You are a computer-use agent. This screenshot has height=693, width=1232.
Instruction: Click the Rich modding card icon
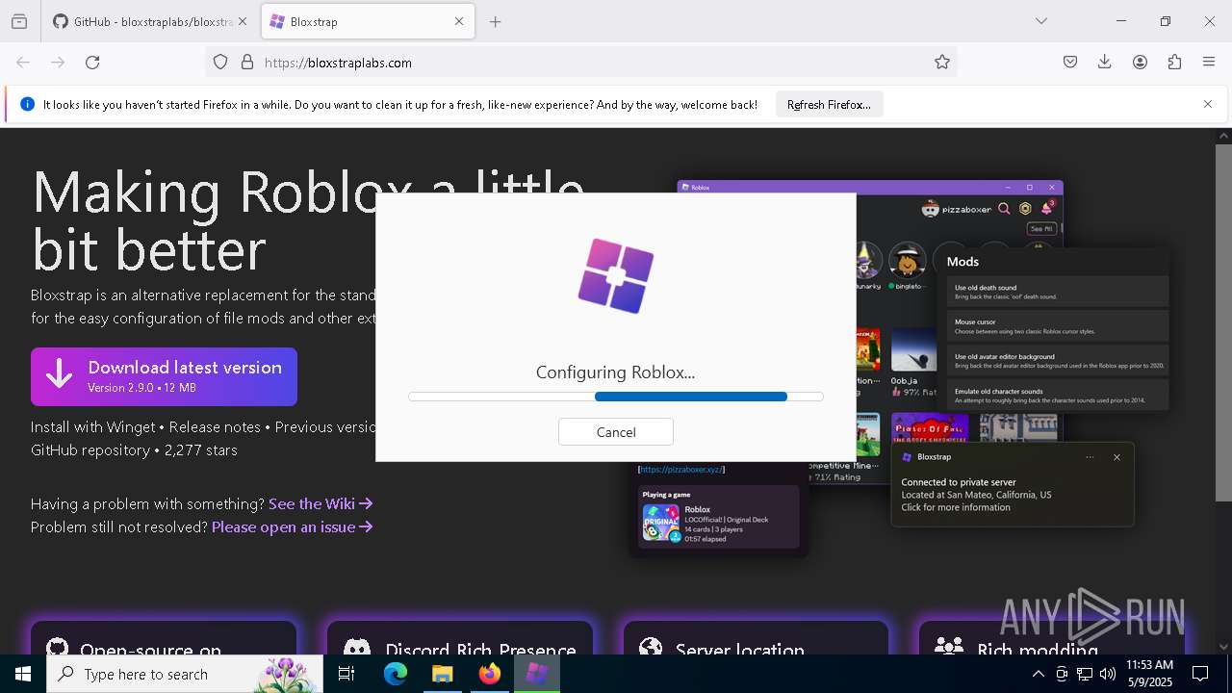point(949,648)
